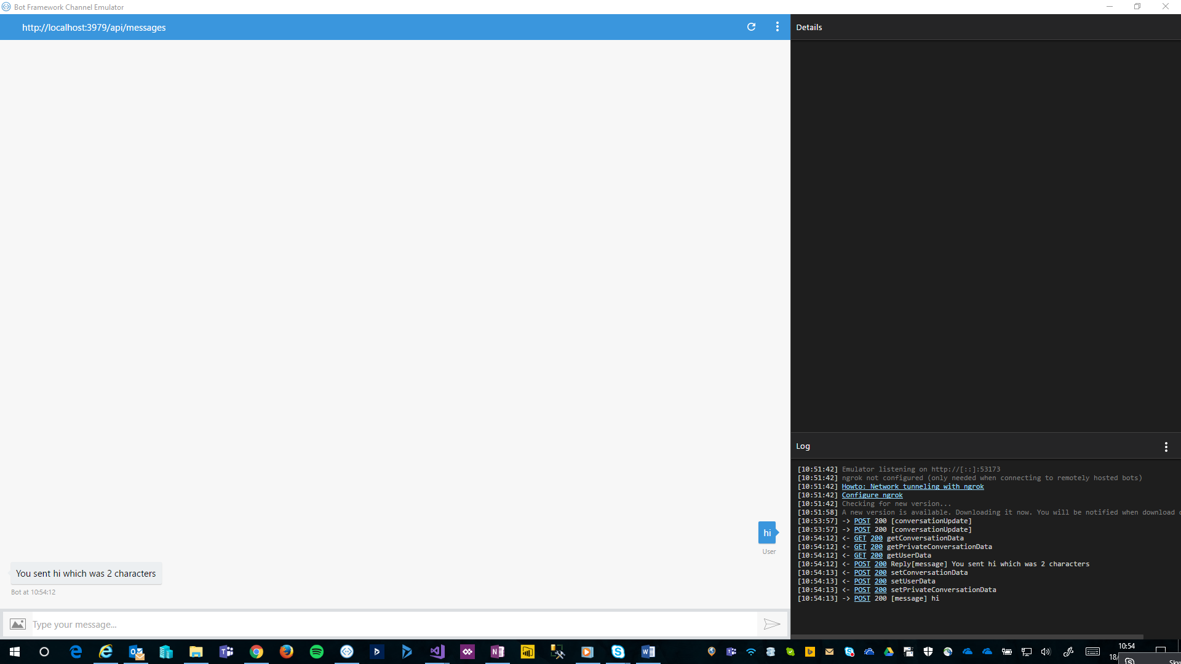The image size is (1181, 664).
Task: Open Visual Studio from the taskbar
Action: (437, 652)
